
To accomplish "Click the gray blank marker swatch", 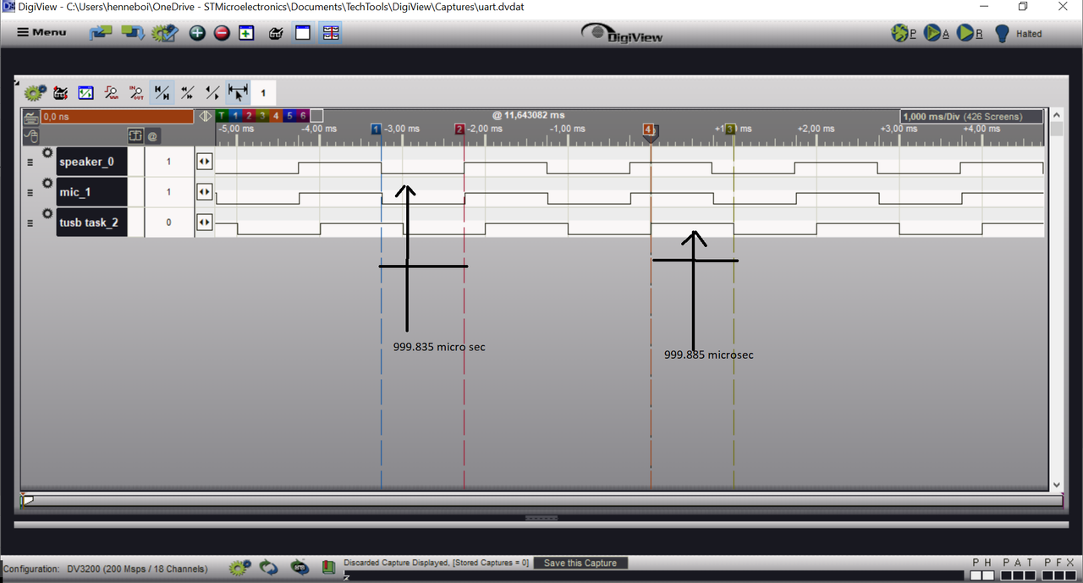I will [x=316, y=116].
